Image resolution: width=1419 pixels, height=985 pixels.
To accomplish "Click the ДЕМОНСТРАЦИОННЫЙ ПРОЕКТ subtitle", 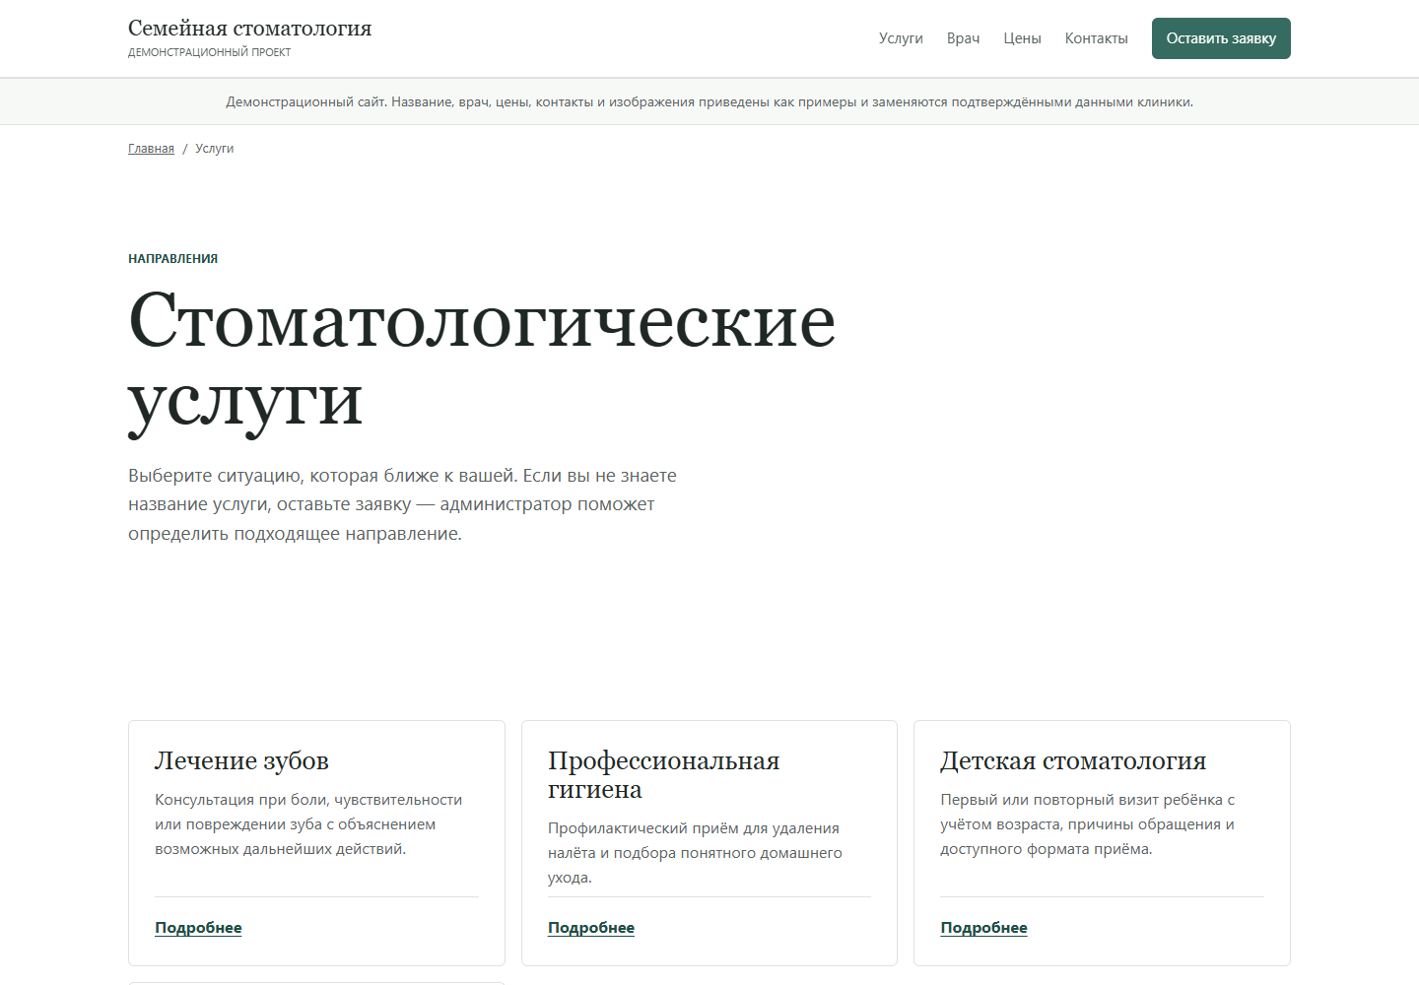I will [209, 52].
